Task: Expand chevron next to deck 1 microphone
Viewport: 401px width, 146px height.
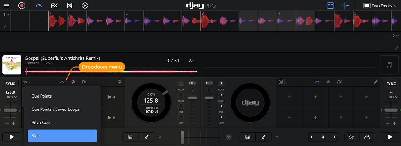Action: pyautogui.click(x=160, y=137)
